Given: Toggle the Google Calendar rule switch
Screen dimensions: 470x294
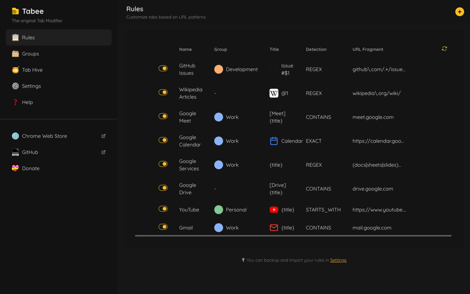Looking at the screenshot, I should 163,140.
